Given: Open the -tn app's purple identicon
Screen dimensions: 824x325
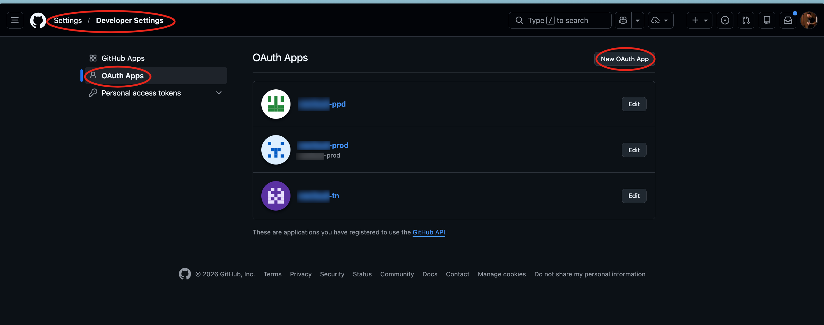Looking at the screenshot, I should coord(276,196).
